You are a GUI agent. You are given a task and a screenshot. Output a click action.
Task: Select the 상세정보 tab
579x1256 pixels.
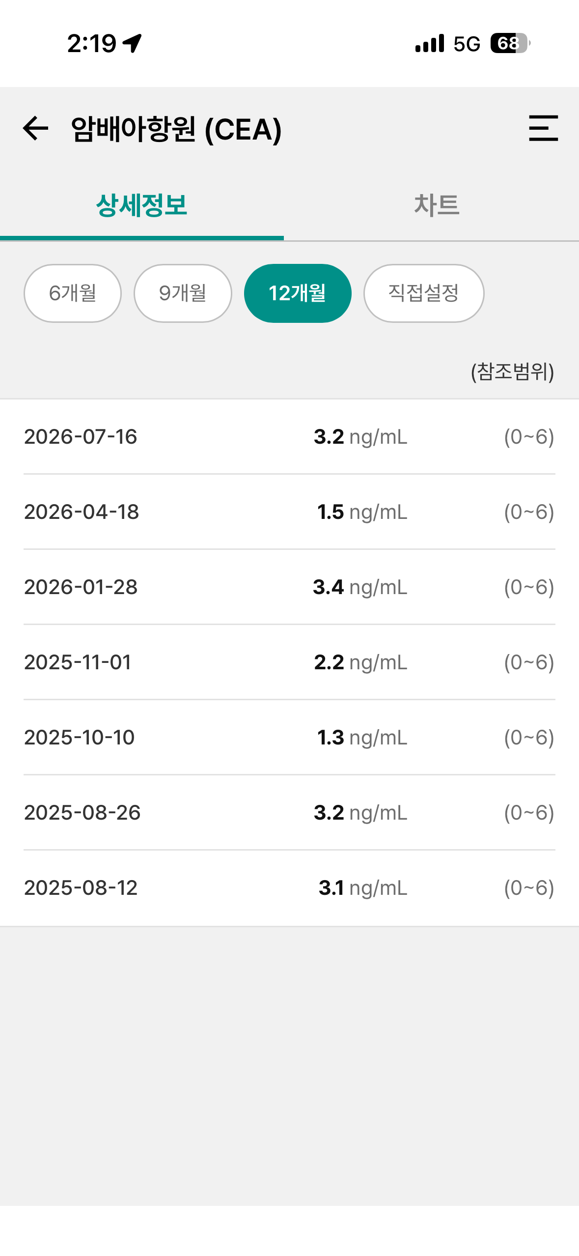(142, 205)
